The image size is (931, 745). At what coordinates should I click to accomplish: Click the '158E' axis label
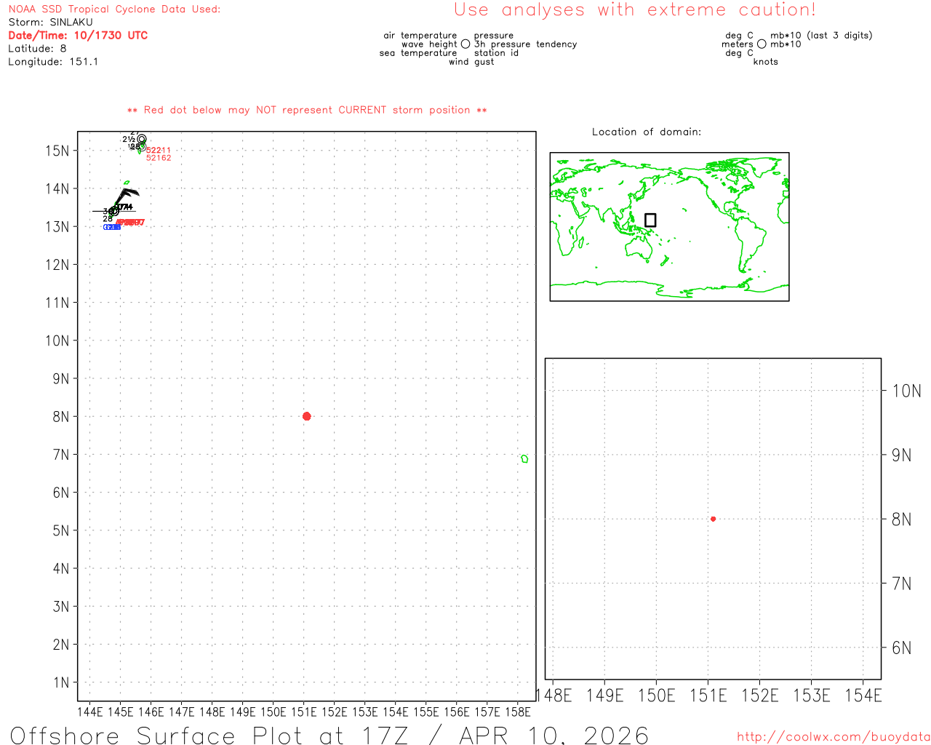517,712
